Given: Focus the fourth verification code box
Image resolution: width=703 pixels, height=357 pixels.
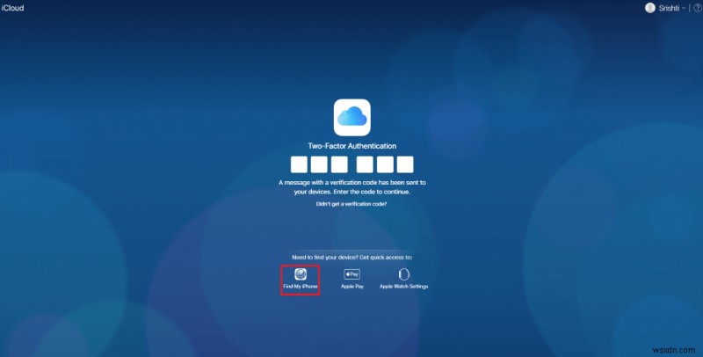Looking at the screenshot, I should [365, 164].
